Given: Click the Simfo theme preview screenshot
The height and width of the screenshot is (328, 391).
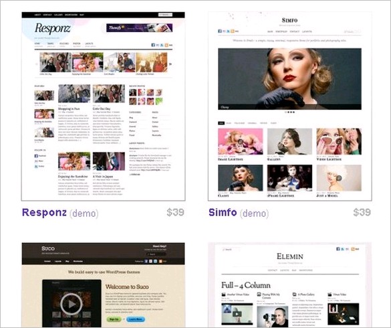Looking at the screenshot, I should click(290, 106).
